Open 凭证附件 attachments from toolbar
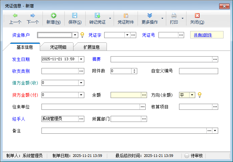The height and width of the screenshot is (162, 233). (126, 16)
